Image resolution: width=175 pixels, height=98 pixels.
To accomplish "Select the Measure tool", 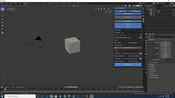I will pos(2,32).
